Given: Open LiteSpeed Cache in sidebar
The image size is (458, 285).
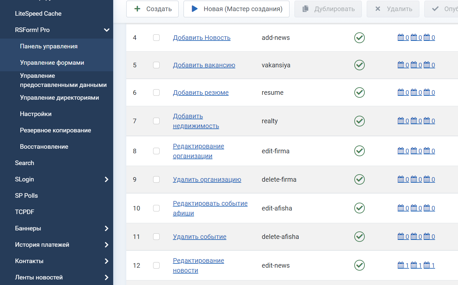Looking at the screenshot, I should [38, 14].
